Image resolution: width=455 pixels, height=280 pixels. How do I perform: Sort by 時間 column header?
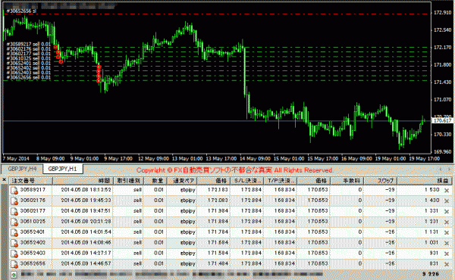[x=83, y=181]
